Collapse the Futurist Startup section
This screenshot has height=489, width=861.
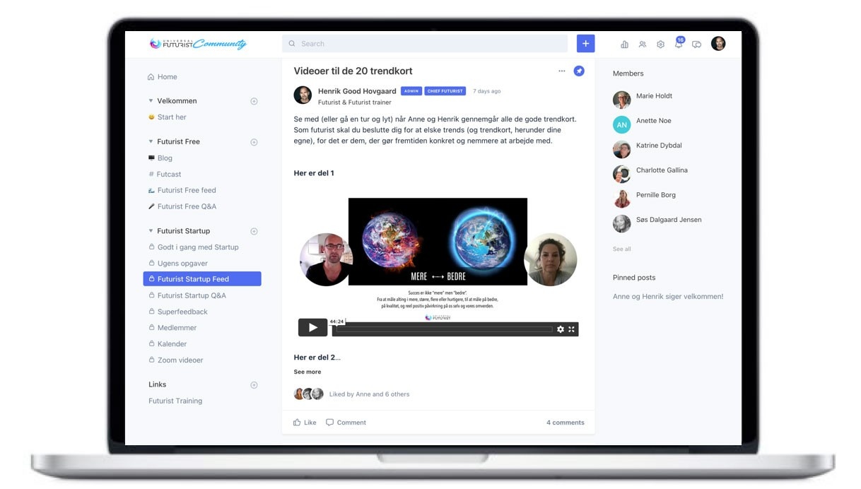[151, 231]
